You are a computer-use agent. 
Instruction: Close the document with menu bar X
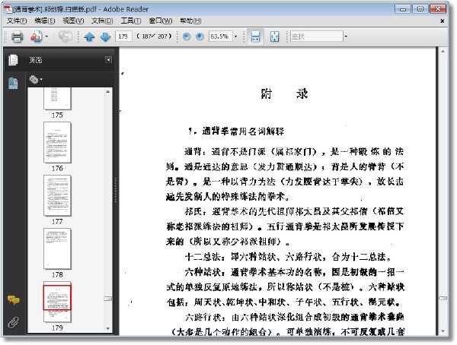(442, 21)
